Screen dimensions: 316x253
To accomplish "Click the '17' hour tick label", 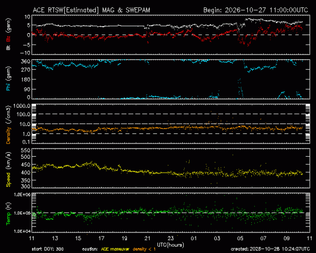I will pyautogui.click(x=101, y=238).
